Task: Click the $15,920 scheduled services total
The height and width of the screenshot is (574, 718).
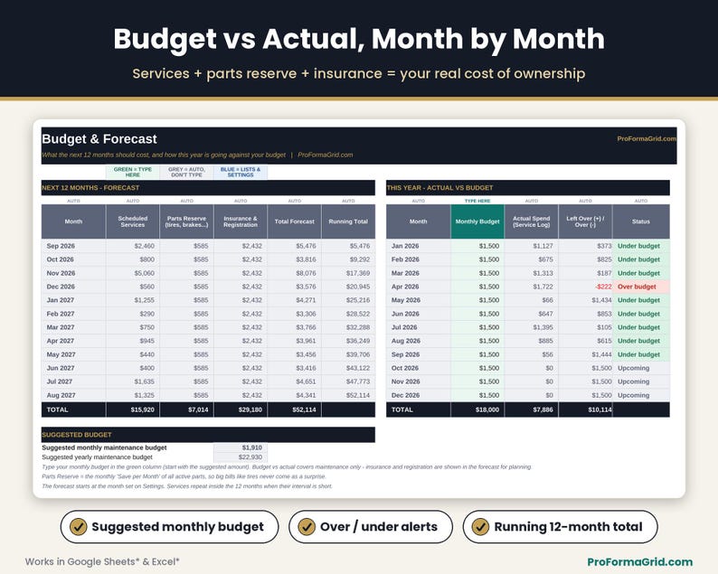Action: 133,409
